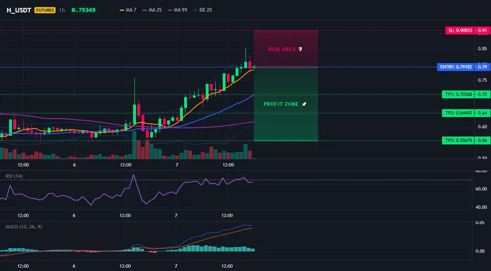
Task: Click the 0.70 TP1 axis tag
Action: [483, 94]
